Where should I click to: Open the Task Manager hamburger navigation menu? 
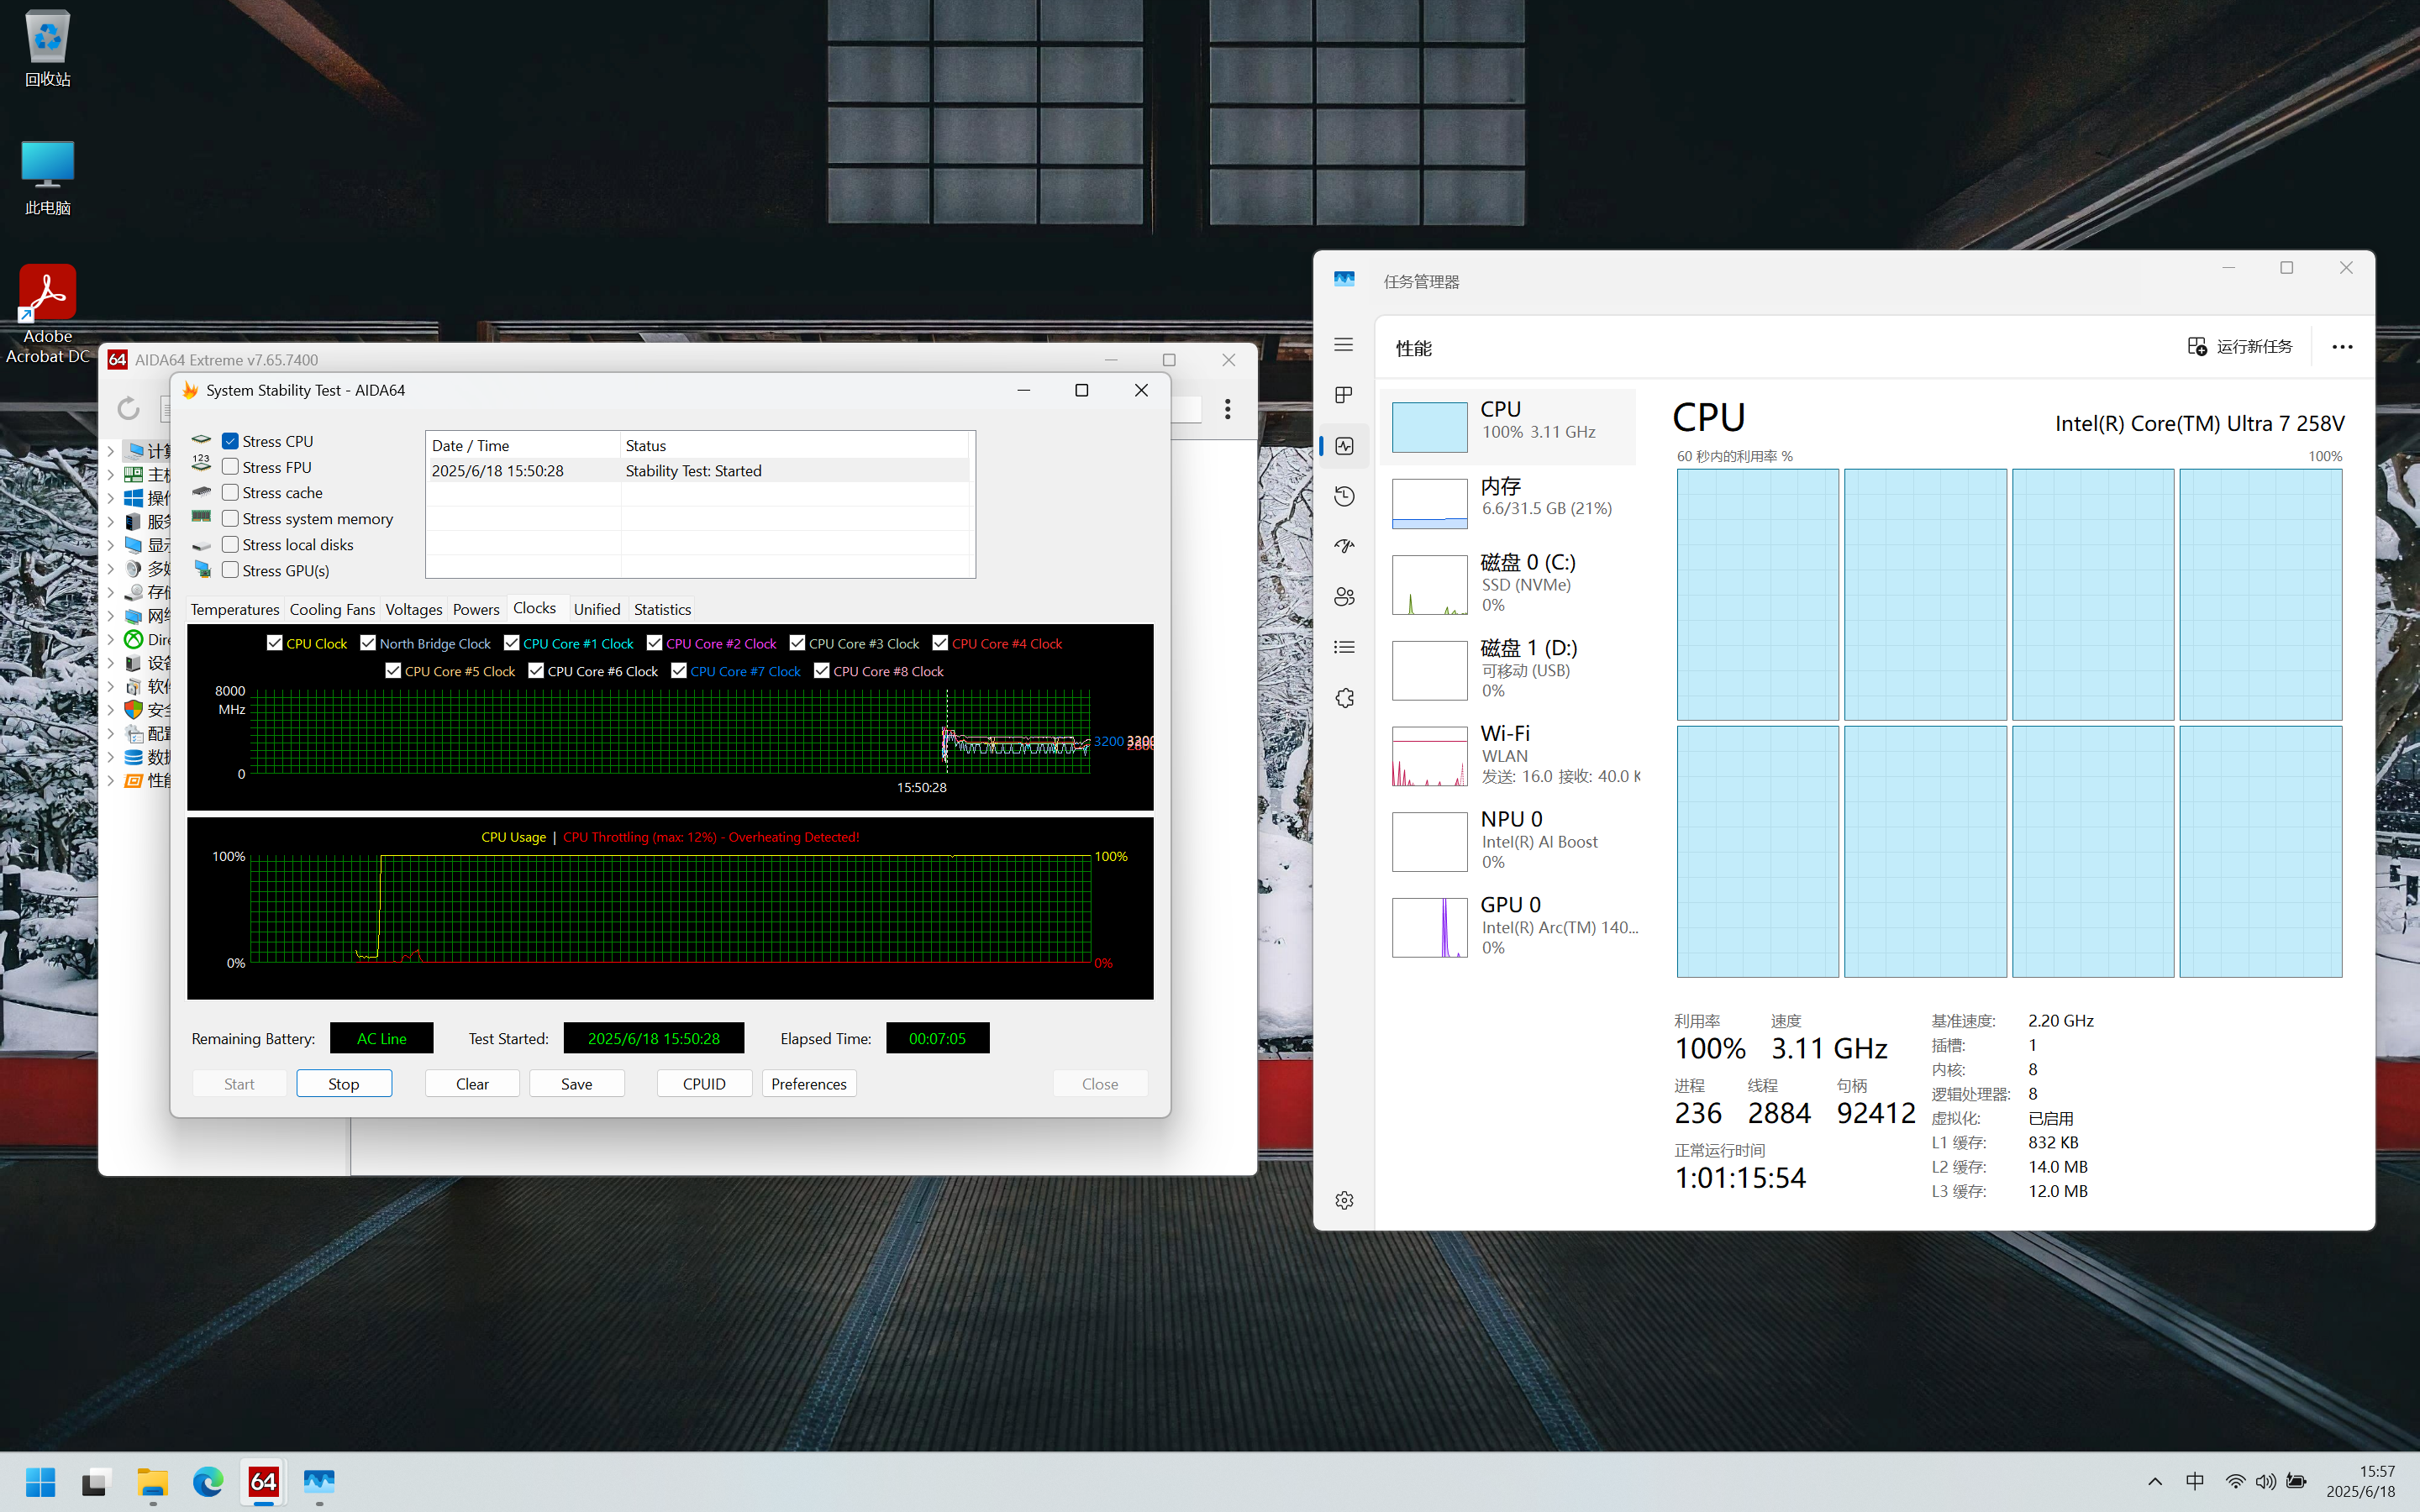pyautogui.click(x=1343, y=345)
